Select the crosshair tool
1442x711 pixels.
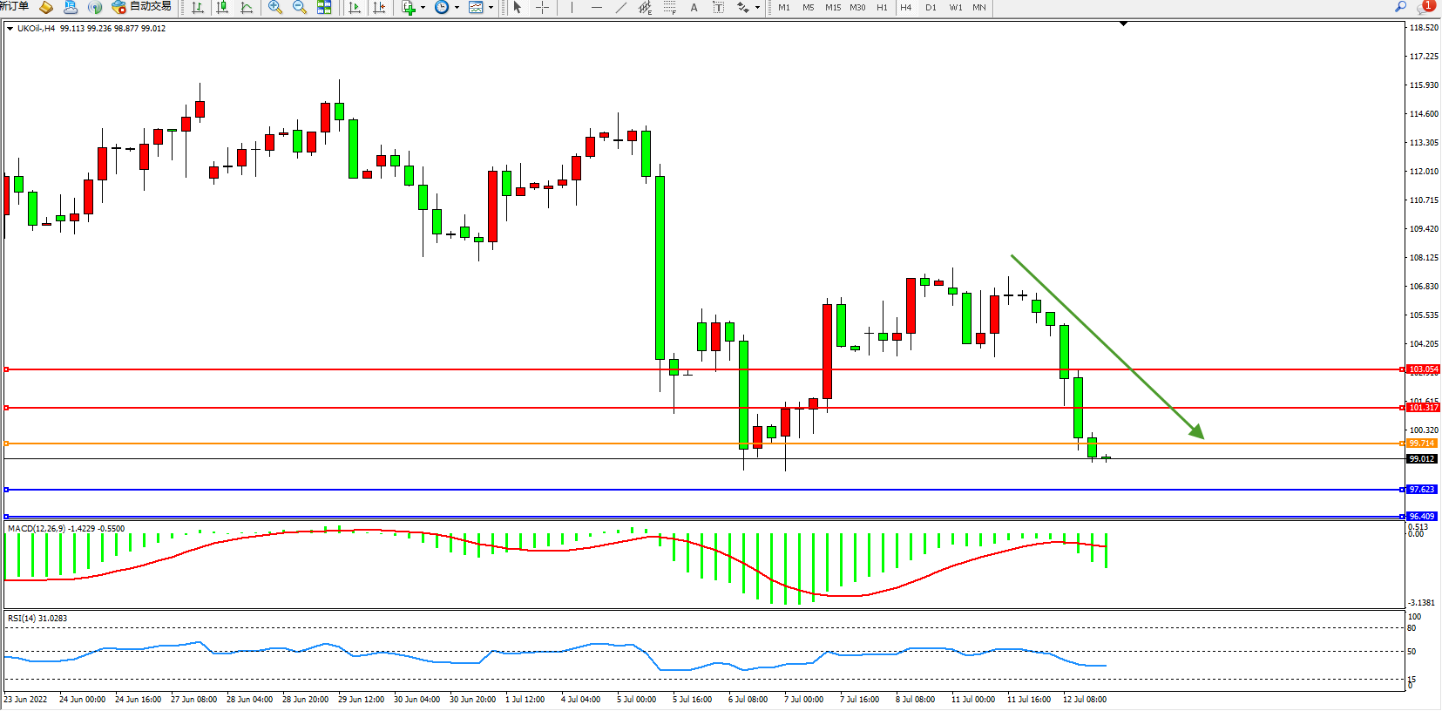542,8
